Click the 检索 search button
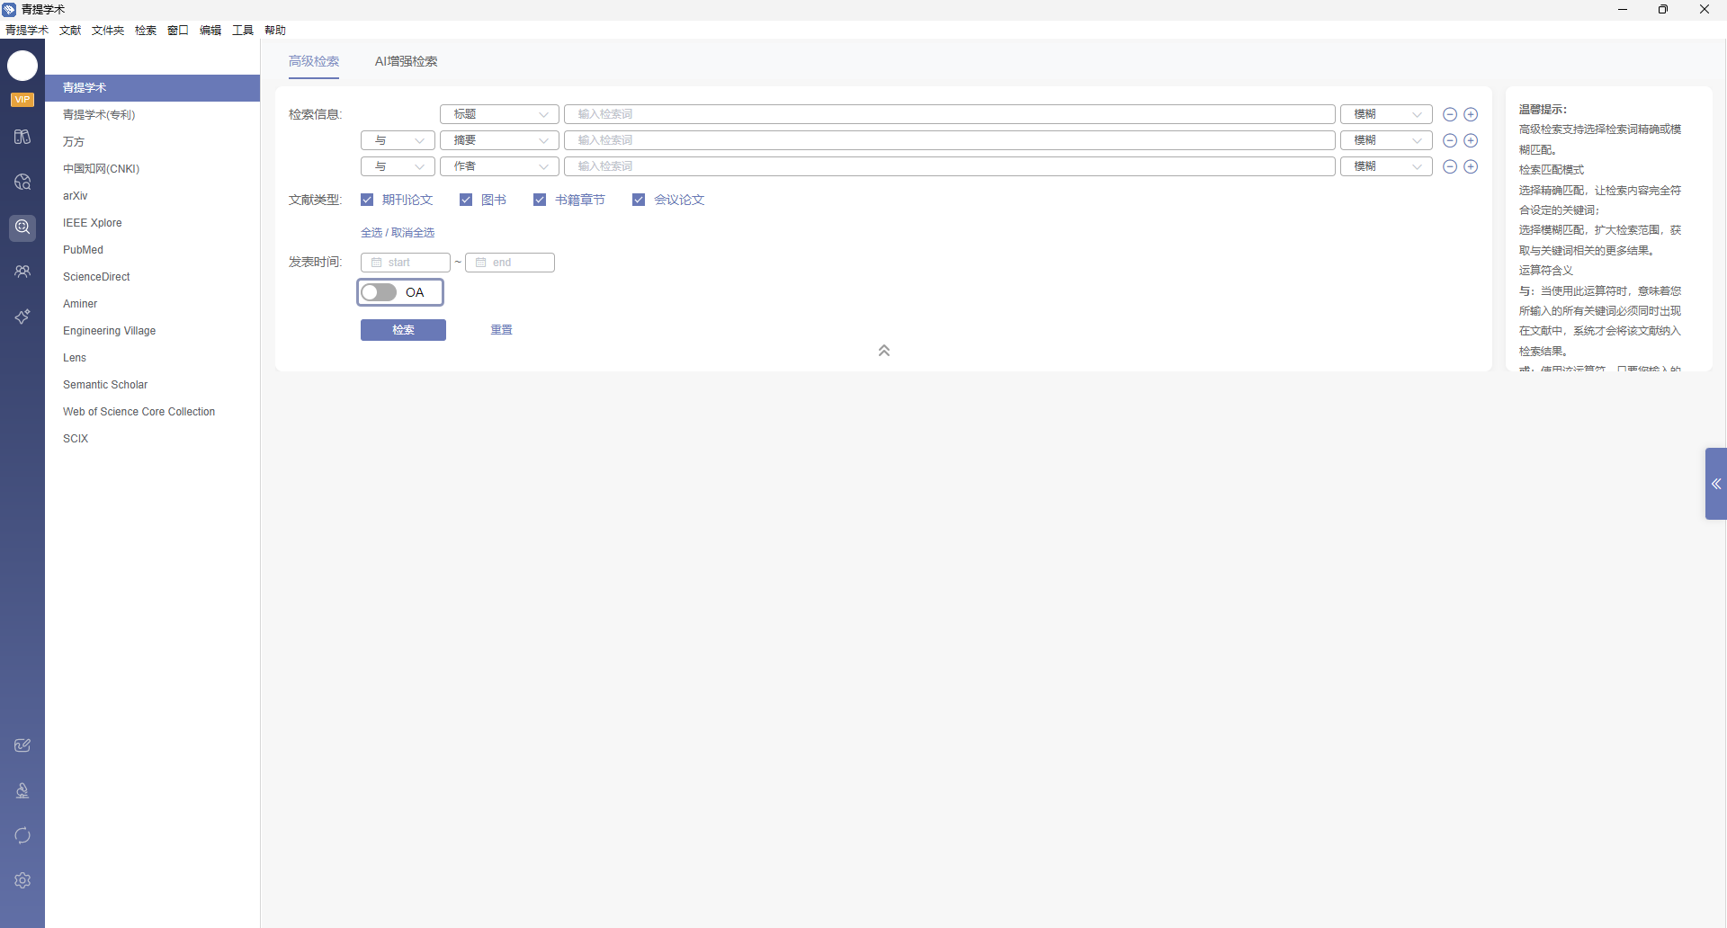1727x928 pixels. tap(403, 330)
